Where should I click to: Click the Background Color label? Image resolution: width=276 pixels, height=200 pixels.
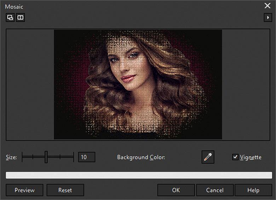(x=141, y=157)
